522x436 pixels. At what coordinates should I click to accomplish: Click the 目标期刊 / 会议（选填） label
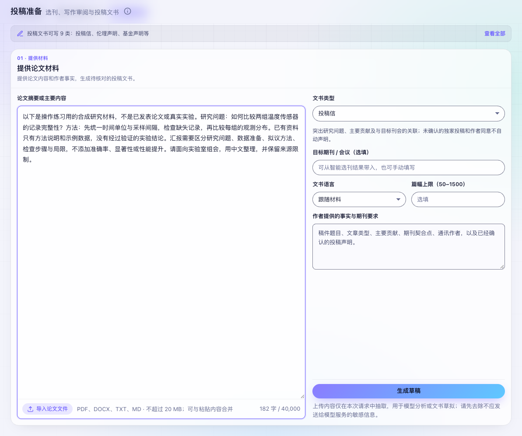pyautogui.click(x=340, y=152)
